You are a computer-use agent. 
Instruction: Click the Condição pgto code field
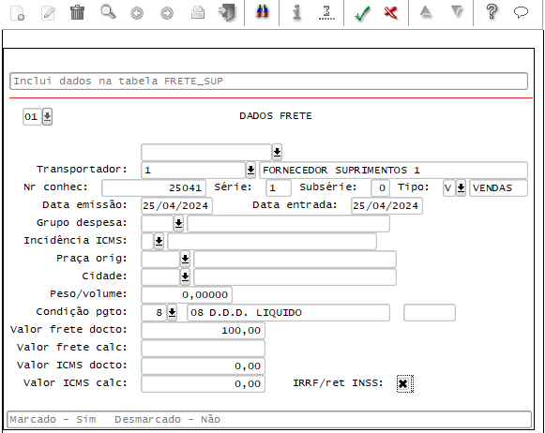click(x=154, y=313)
